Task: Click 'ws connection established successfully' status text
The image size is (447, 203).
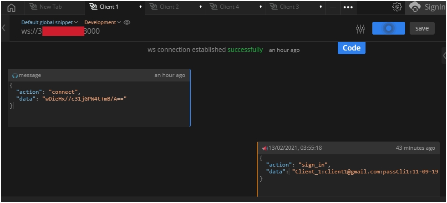Action: click(205, 50)
